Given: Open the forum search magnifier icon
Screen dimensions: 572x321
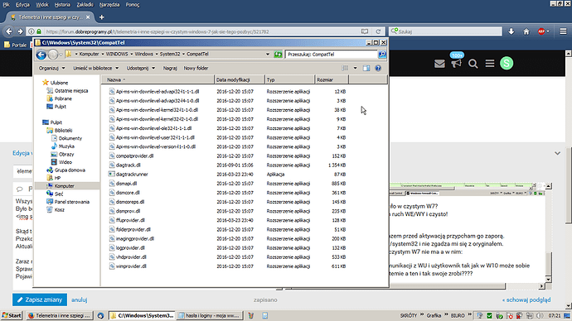Looking at the screenshot, I should [473, 64].
